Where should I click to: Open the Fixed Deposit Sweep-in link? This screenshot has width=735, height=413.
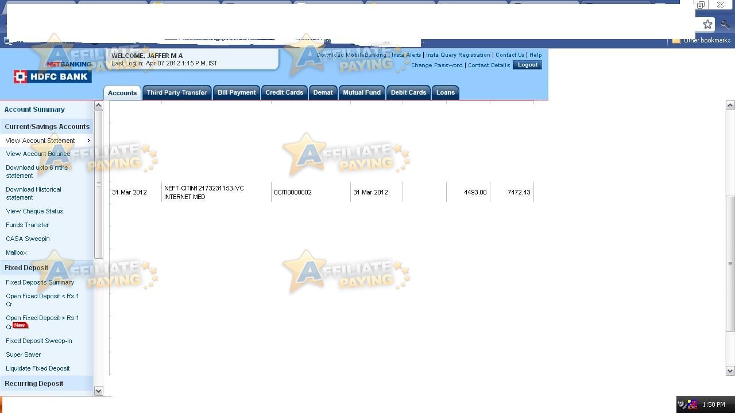[x=39, y=341]
